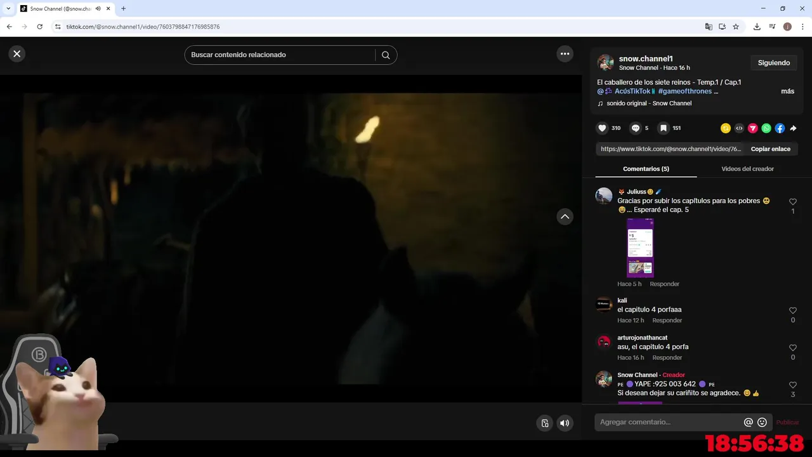Open Chrome profile avatar
Screen dimensions: 812x457
(787, 27)
